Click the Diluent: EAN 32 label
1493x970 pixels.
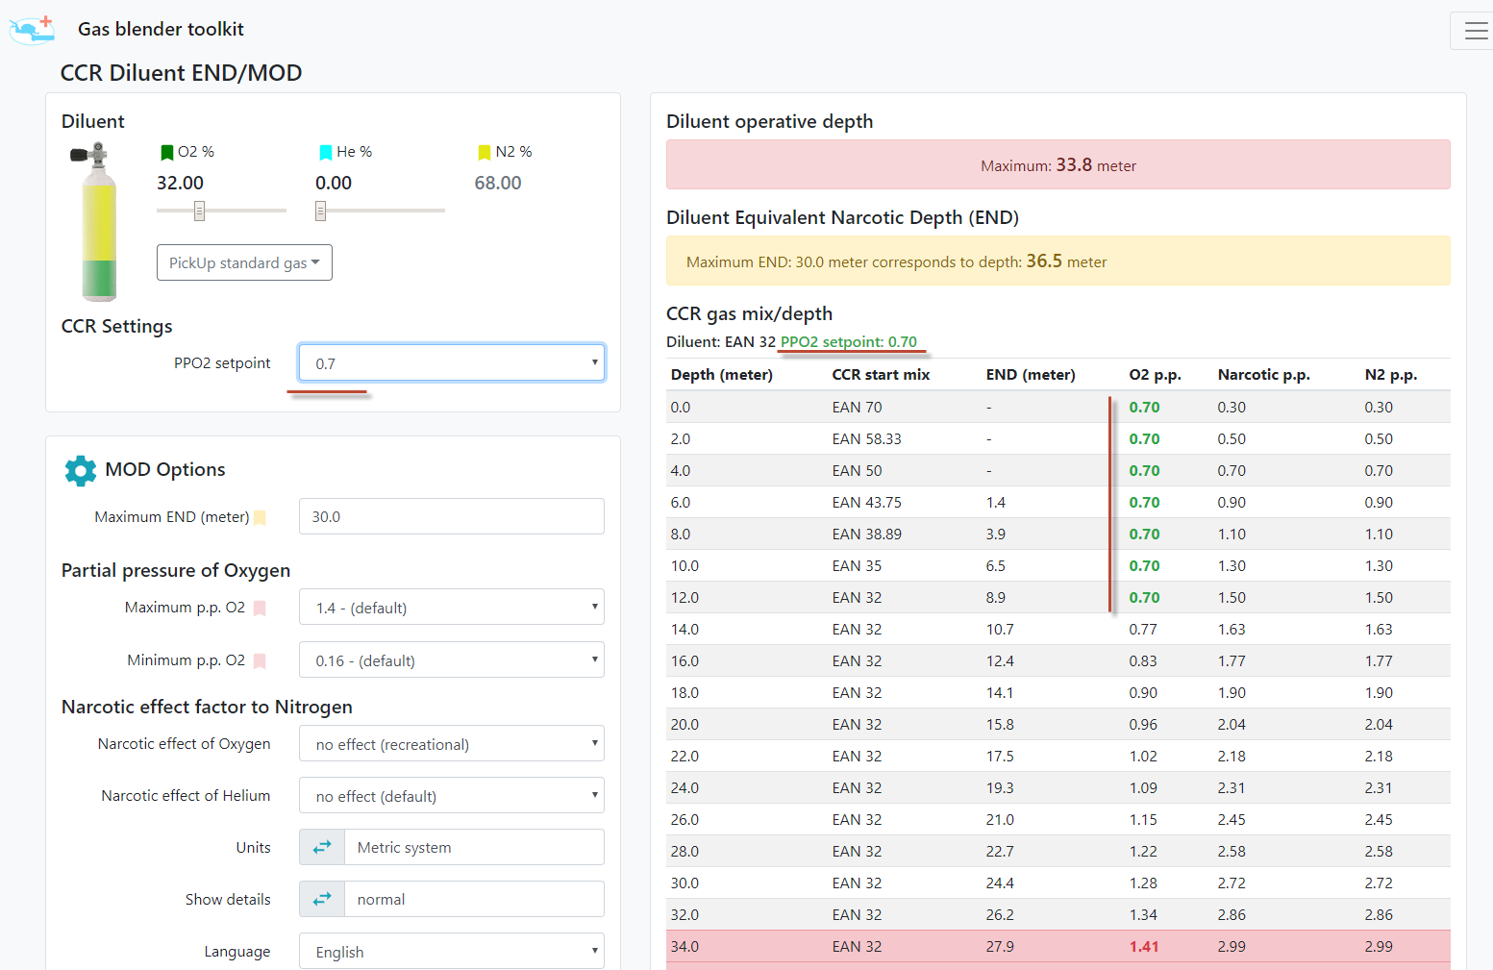pos(721,342)
